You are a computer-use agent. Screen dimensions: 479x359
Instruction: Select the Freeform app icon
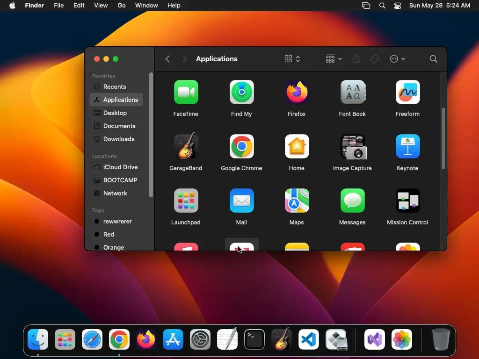408,92
